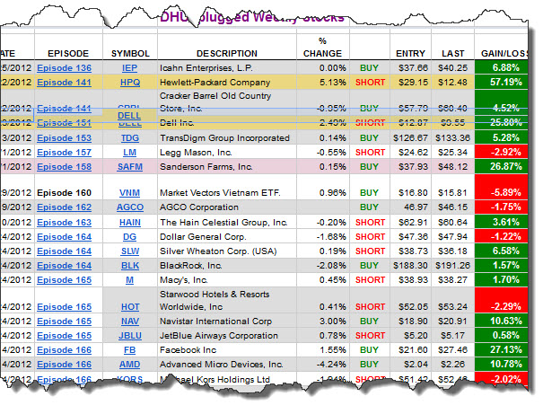Open Episode 164 link in Silver Wheaton row
Image resolution: width=543 pixels, height=414 pixels.
tap(64, 251)
